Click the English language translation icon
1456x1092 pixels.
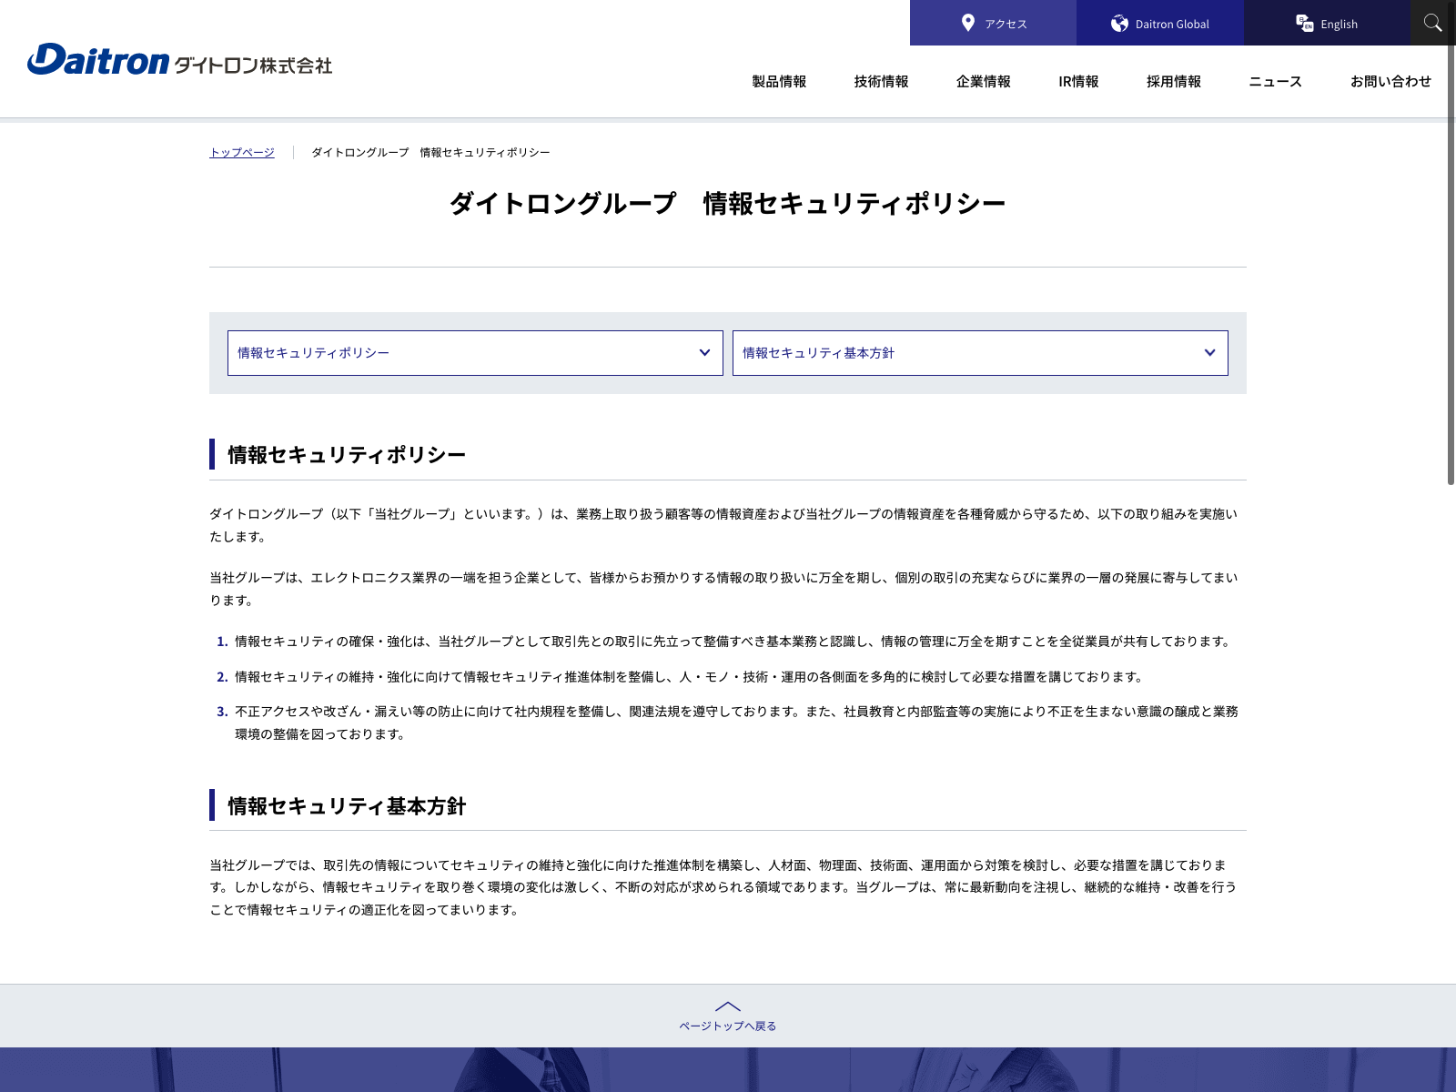click(1304, 24)
